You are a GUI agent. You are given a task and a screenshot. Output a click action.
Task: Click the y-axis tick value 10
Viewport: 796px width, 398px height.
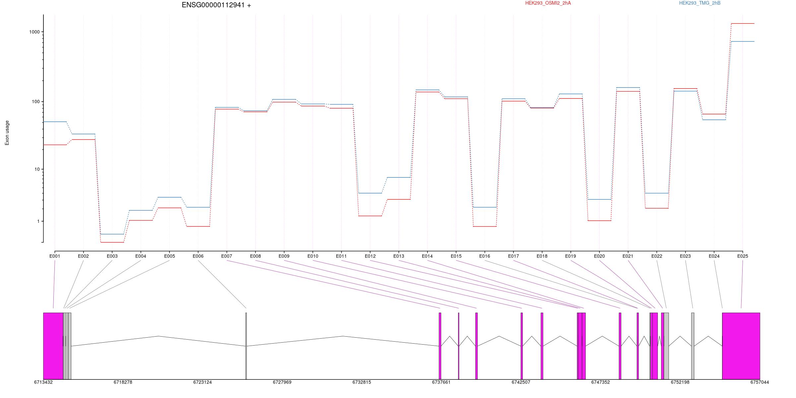[x=37, y=169]
